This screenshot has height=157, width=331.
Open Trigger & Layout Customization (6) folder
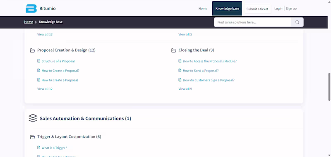click(x=69, y=137)
